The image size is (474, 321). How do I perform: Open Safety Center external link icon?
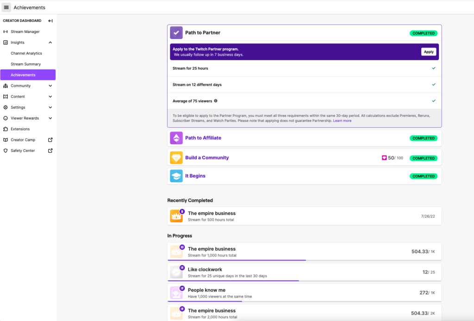click(50, 151)
